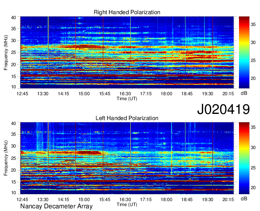260x211 pixels.
Task: Click the 20 dB tick of lower colorbar
Action: pyautogui.click(x=253, y=188)
